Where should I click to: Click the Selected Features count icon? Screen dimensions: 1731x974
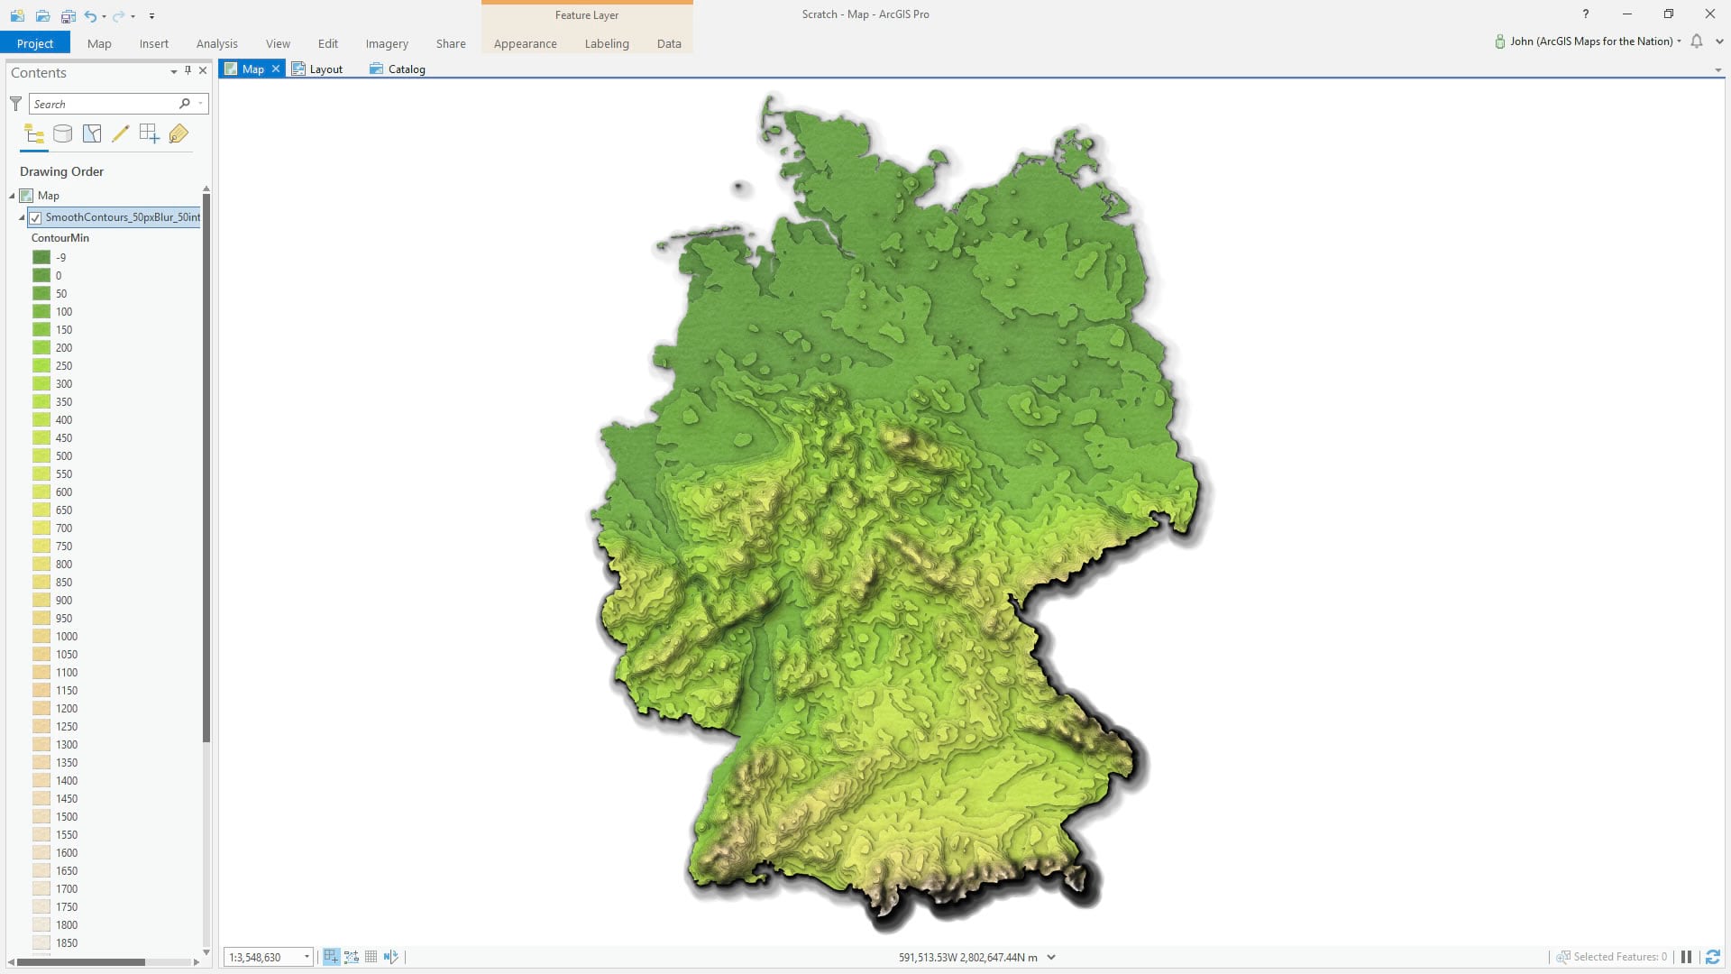1563,957
